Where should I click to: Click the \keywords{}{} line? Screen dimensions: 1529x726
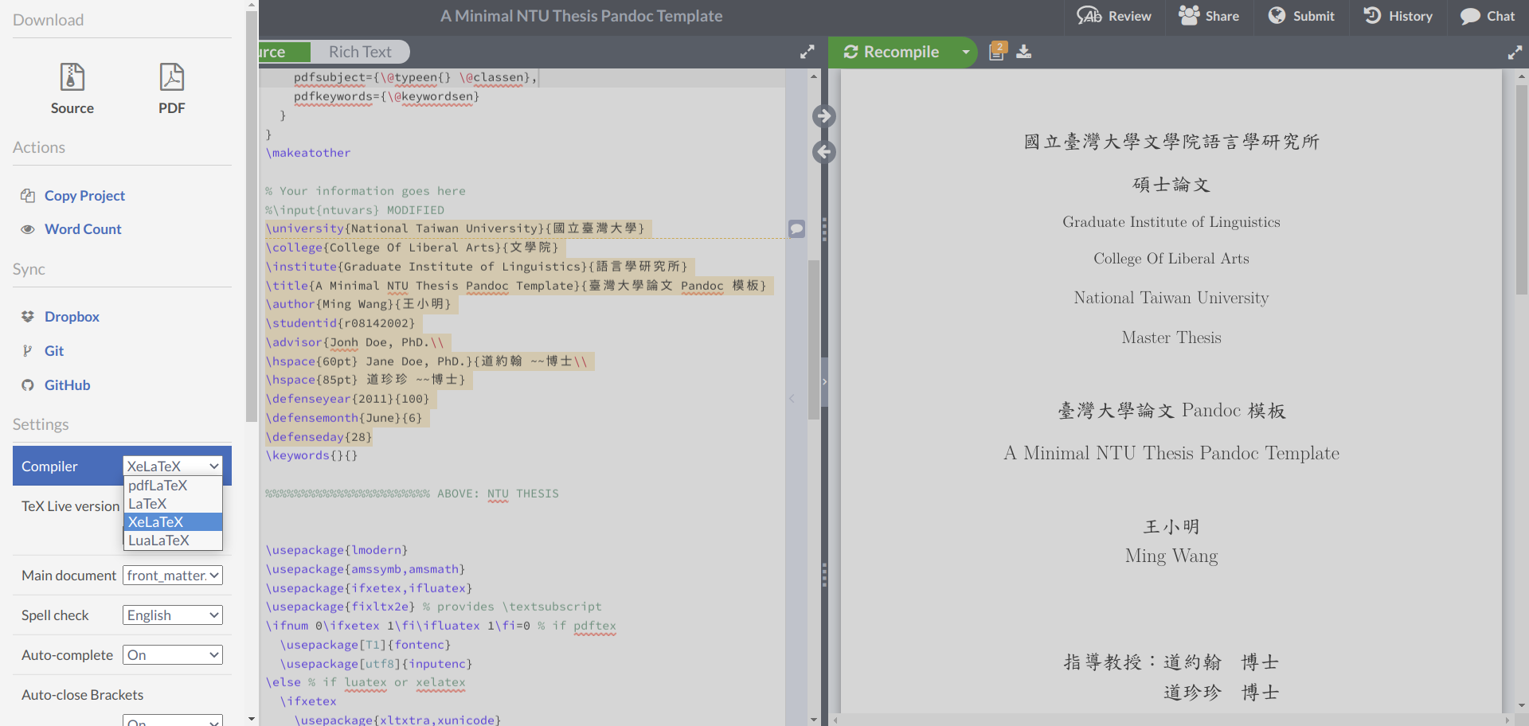coord(311,455)
